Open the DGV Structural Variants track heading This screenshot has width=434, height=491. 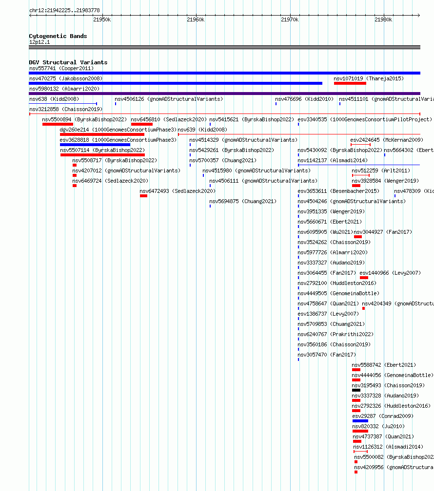point(68,62)
